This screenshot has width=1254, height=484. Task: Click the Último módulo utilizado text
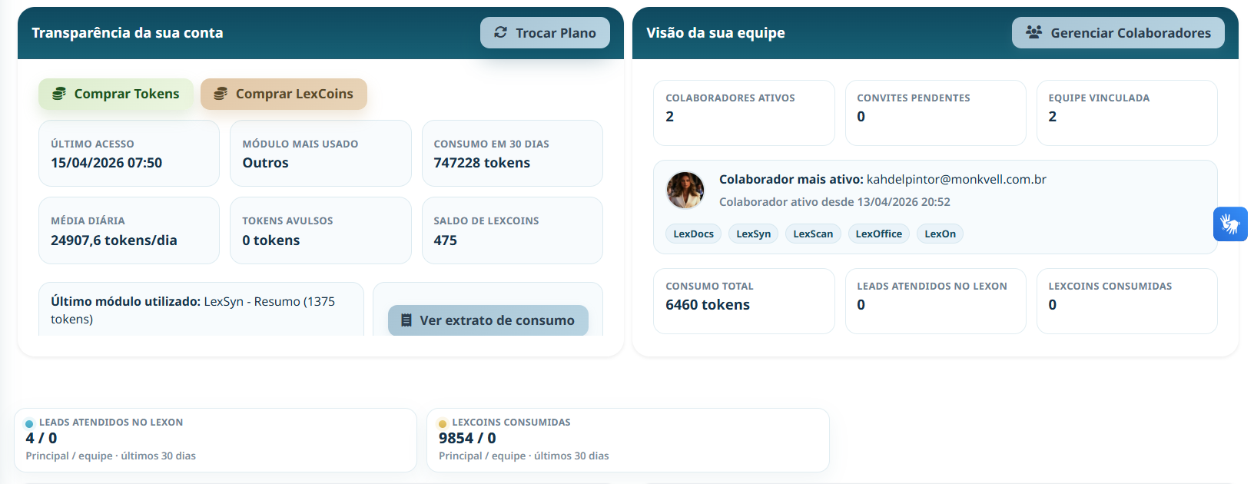[193, 310]
